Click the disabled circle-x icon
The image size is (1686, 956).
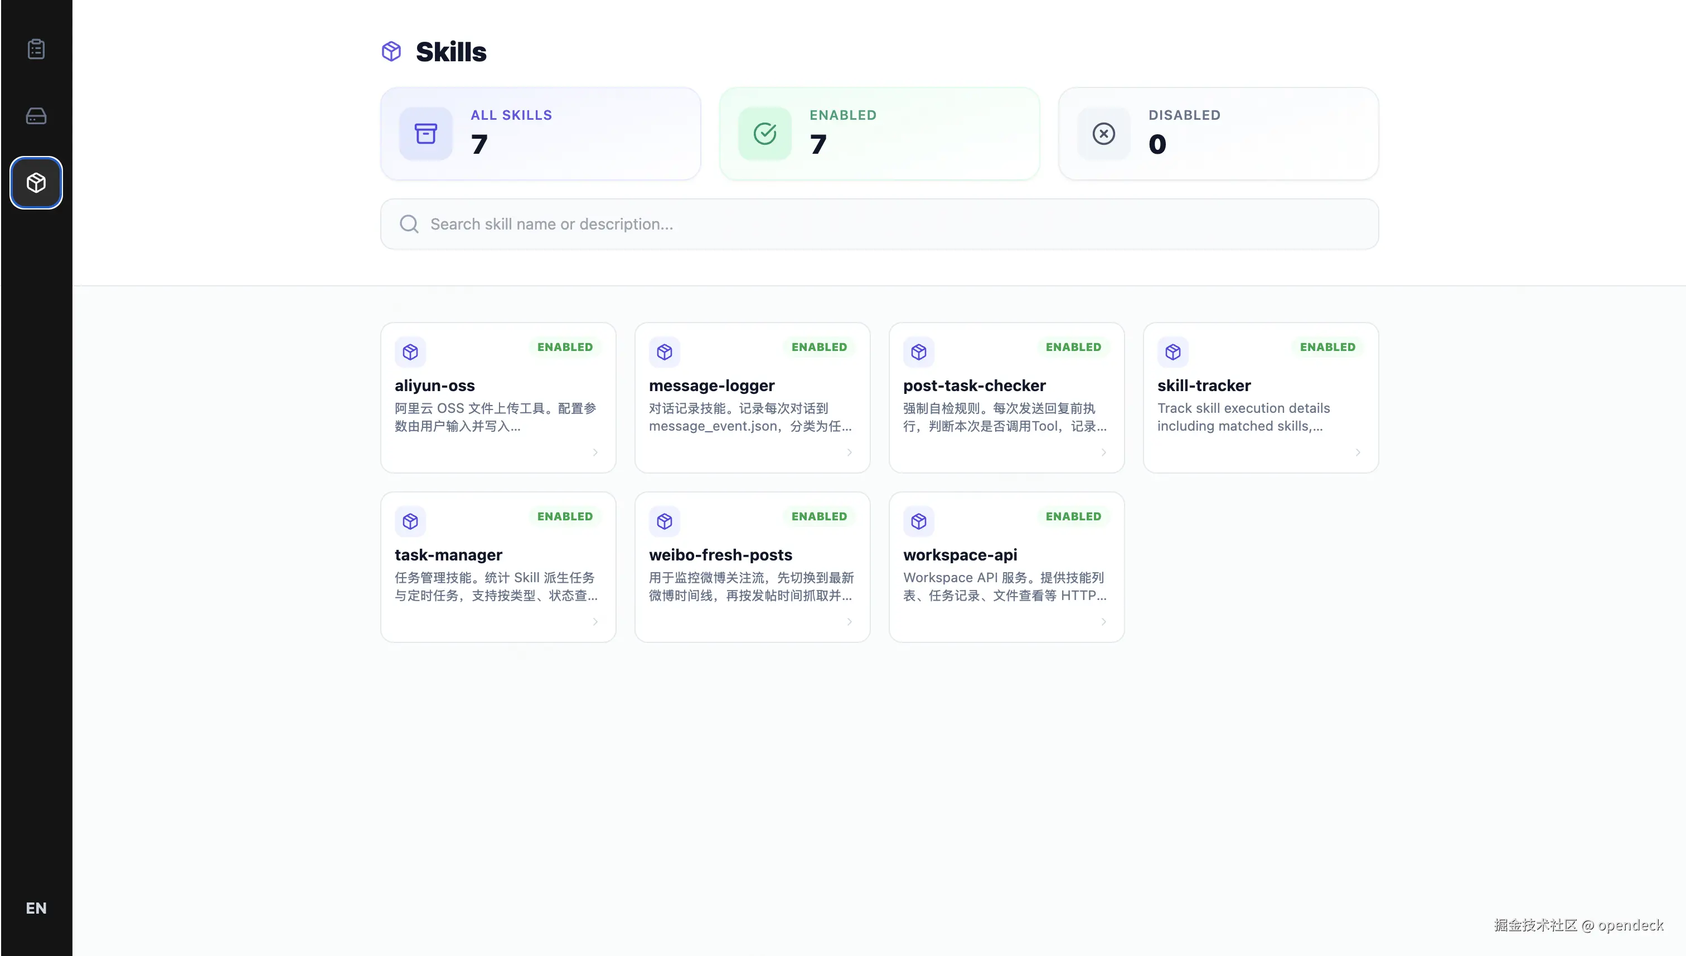coord(1103,134)
